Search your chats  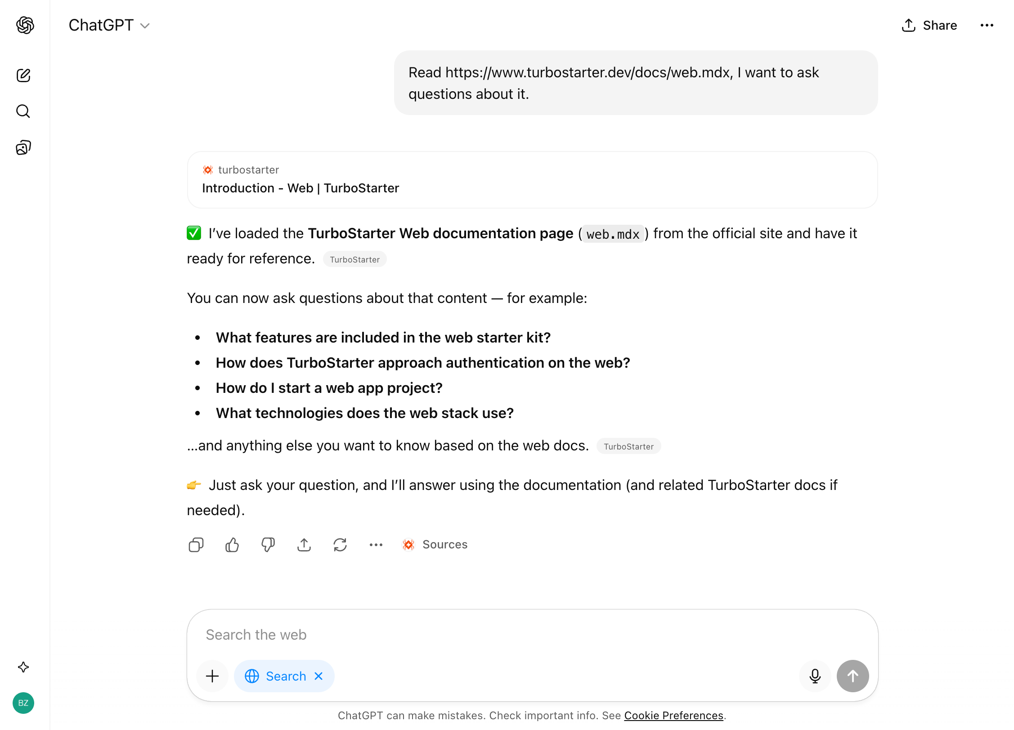pyautogui.click(x=23, y=111)
